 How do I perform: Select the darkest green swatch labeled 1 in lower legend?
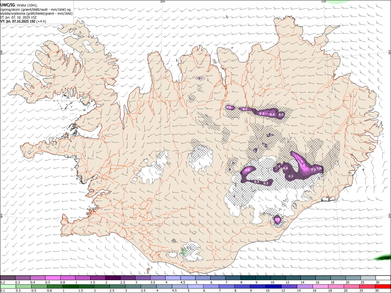pos(70,286)
